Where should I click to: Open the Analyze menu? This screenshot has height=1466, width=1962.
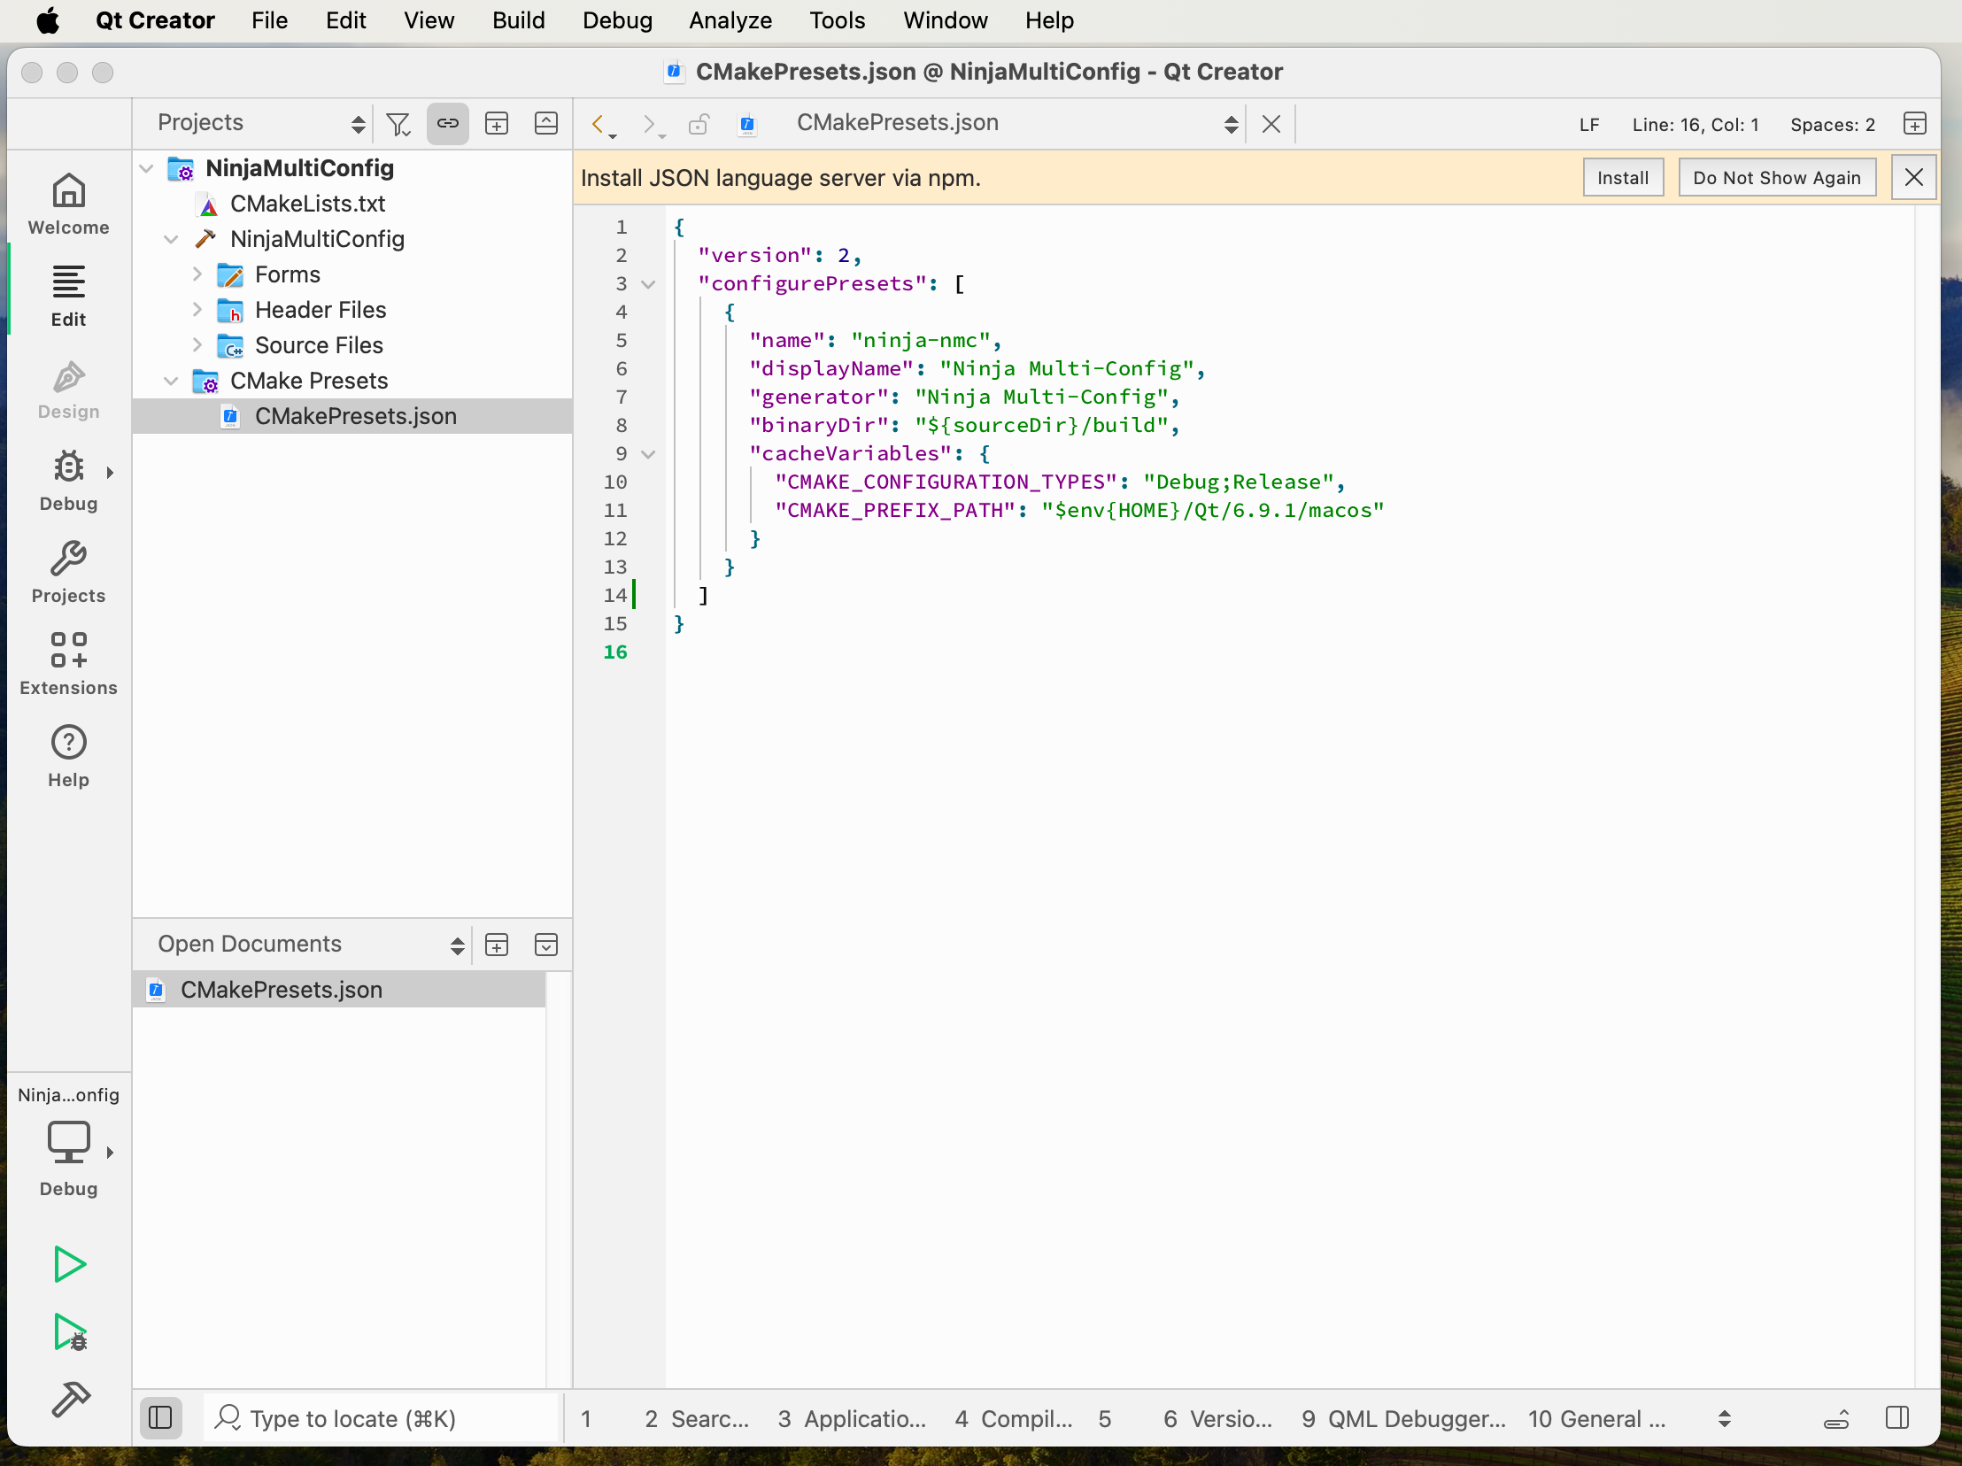coord(730,20)
